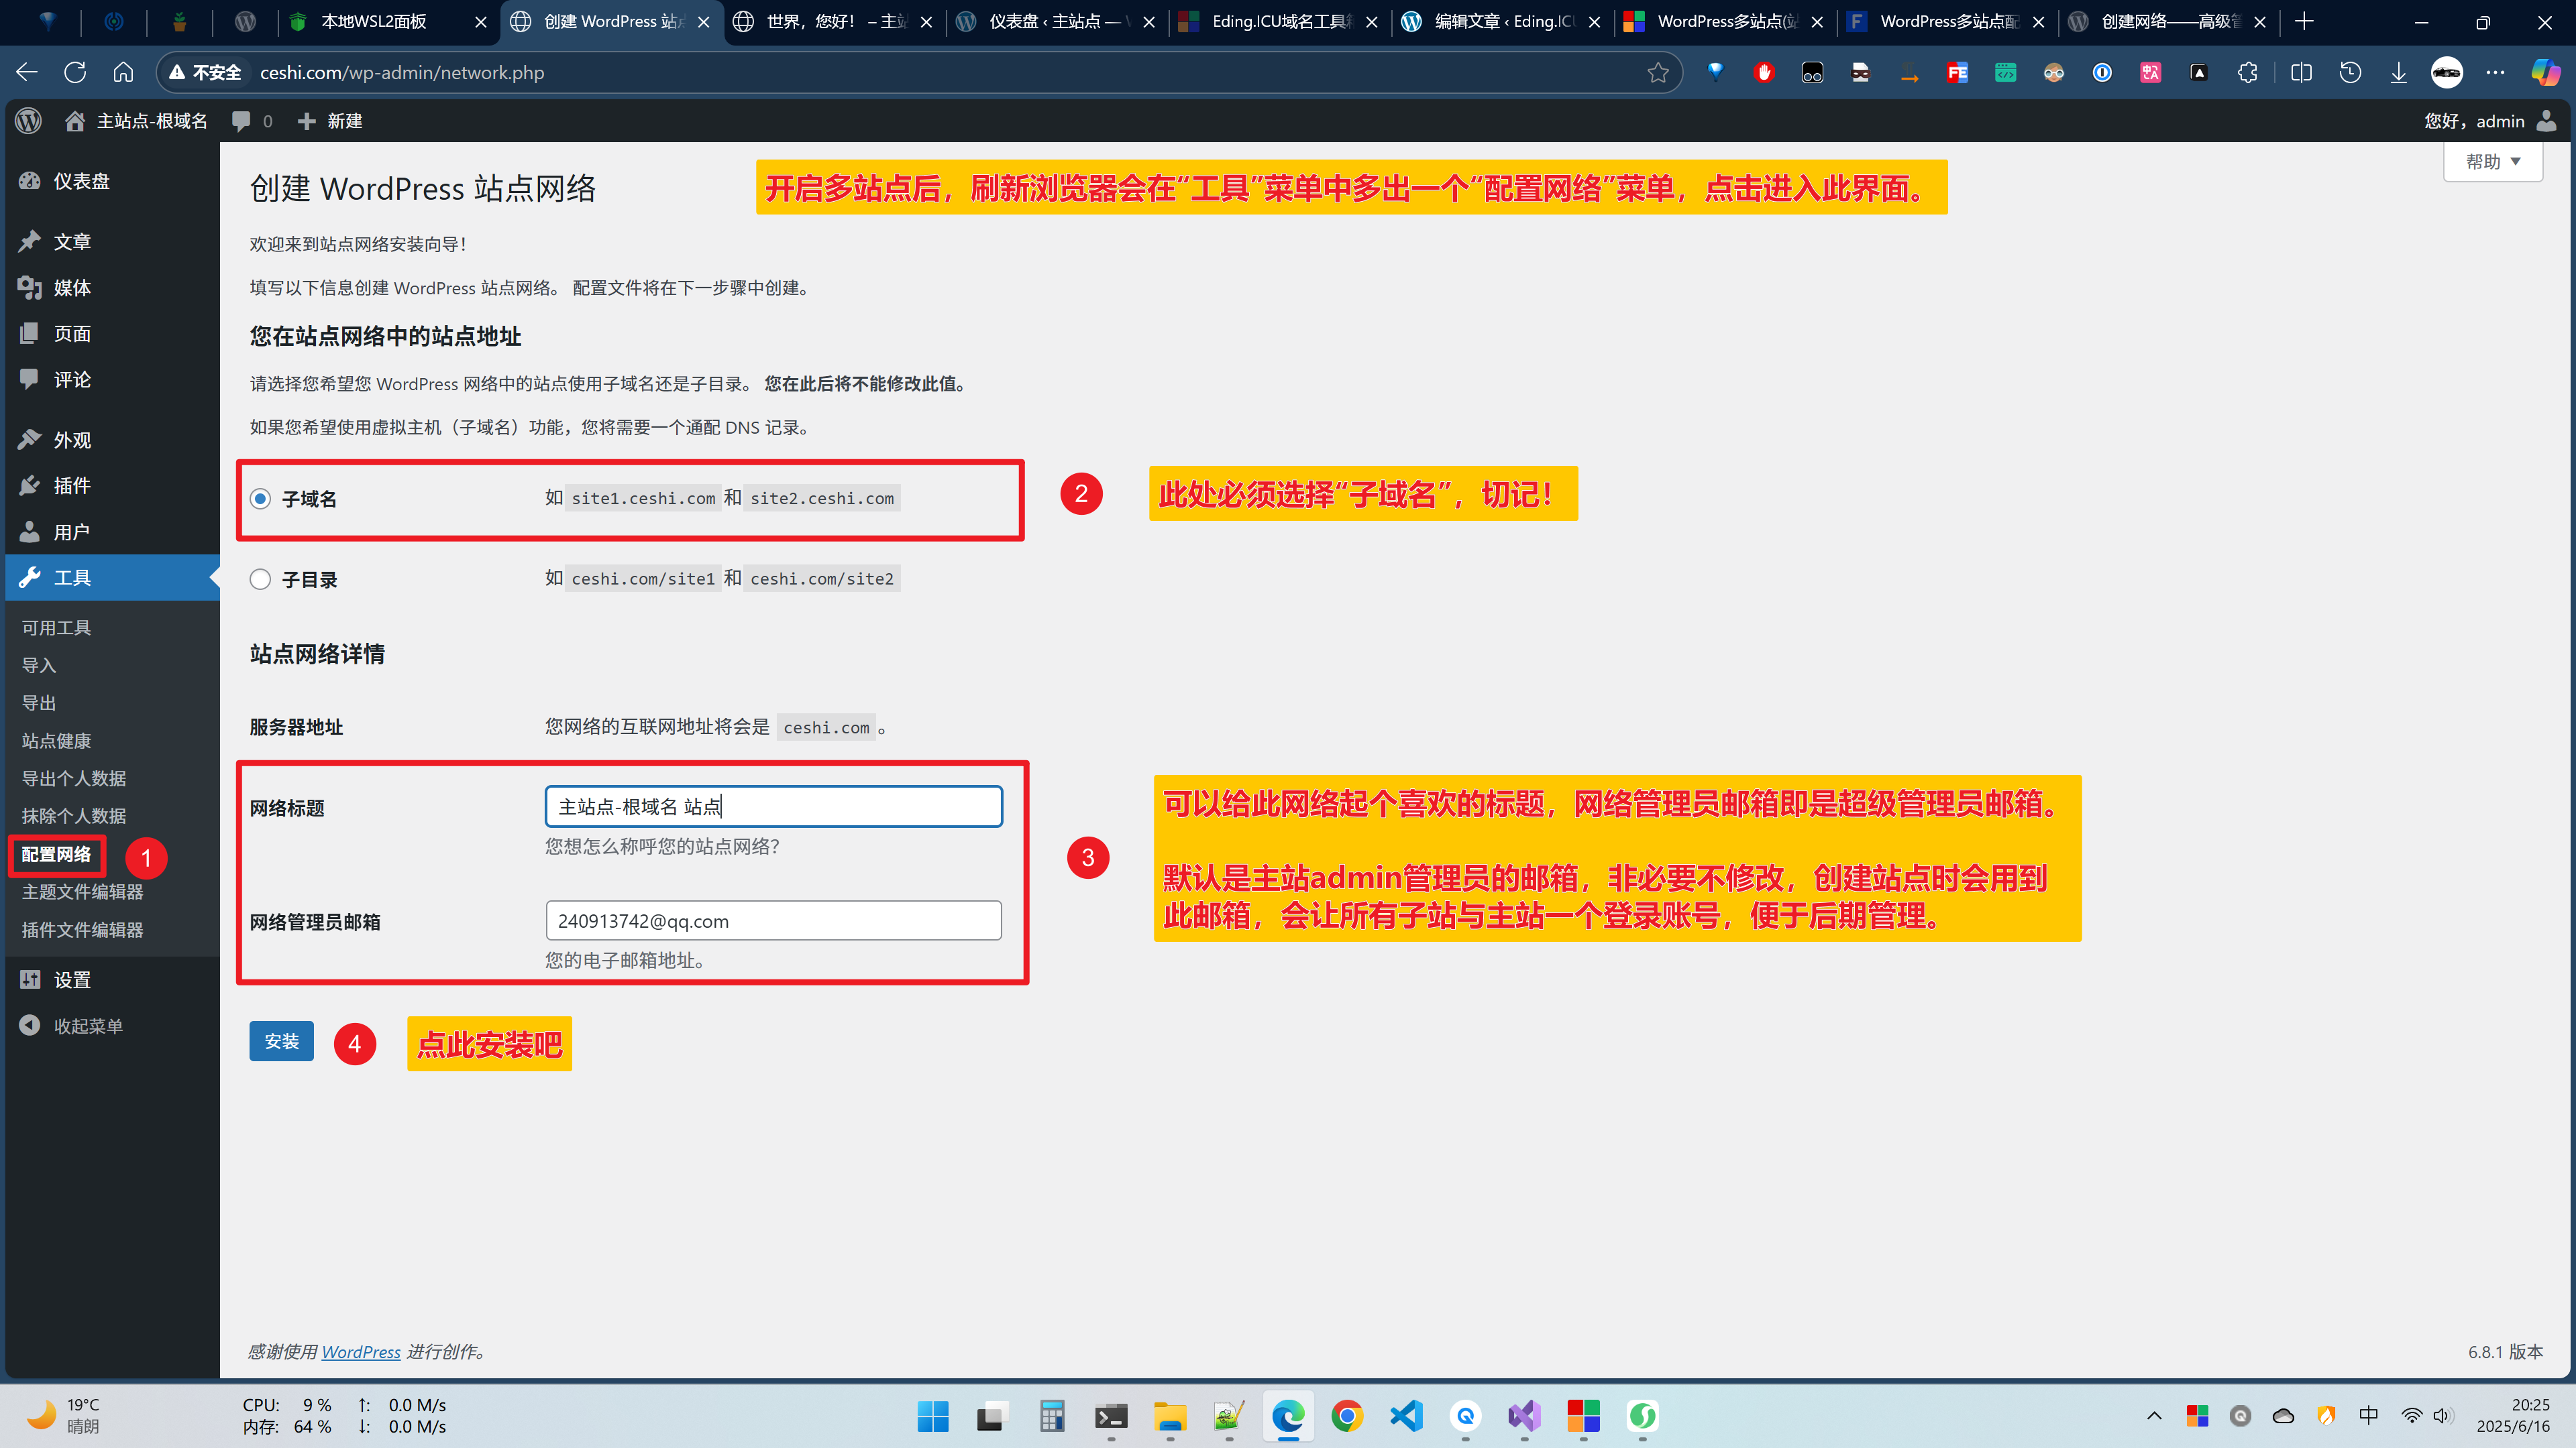Show hidden tray icons chevron
Viewport: 2576px width, 1448px height.
click(2154, 1416)
